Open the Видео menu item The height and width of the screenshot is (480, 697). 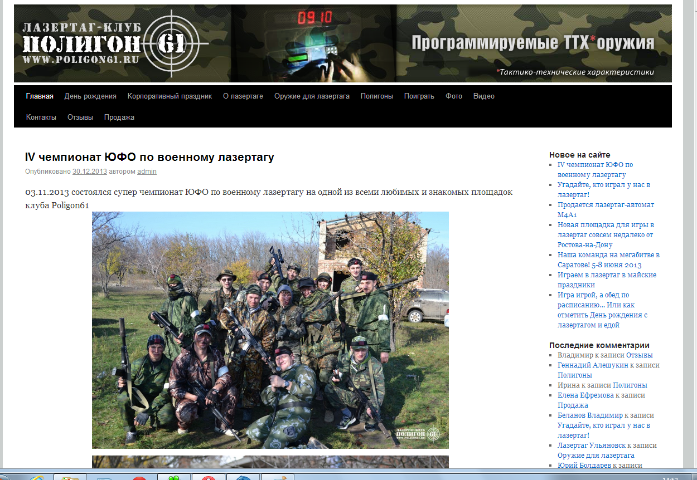(484, 96)
